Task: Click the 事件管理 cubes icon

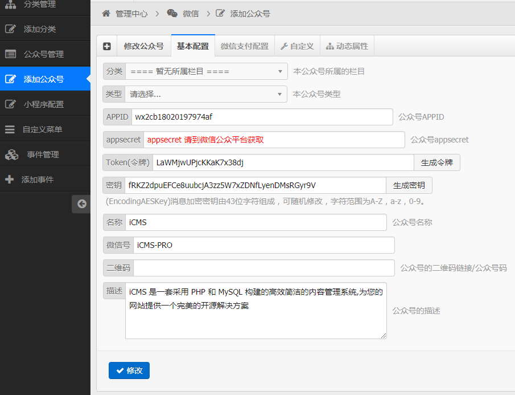Action: [12, 154]
